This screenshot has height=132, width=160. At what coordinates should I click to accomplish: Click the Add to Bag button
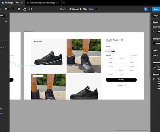(x=121, y=80)
